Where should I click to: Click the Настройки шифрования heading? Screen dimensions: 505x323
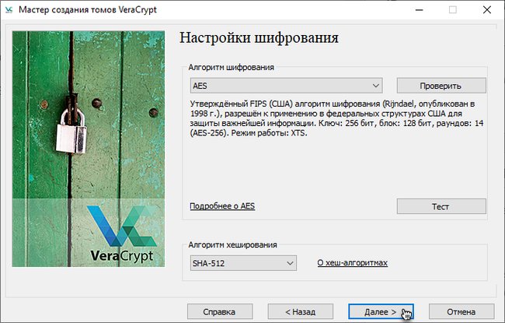point(259,38)
